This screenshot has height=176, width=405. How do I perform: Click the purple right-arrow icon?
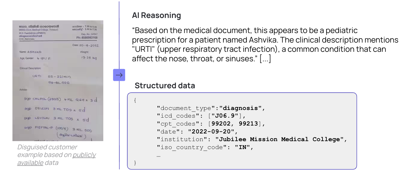coord(119,75)
